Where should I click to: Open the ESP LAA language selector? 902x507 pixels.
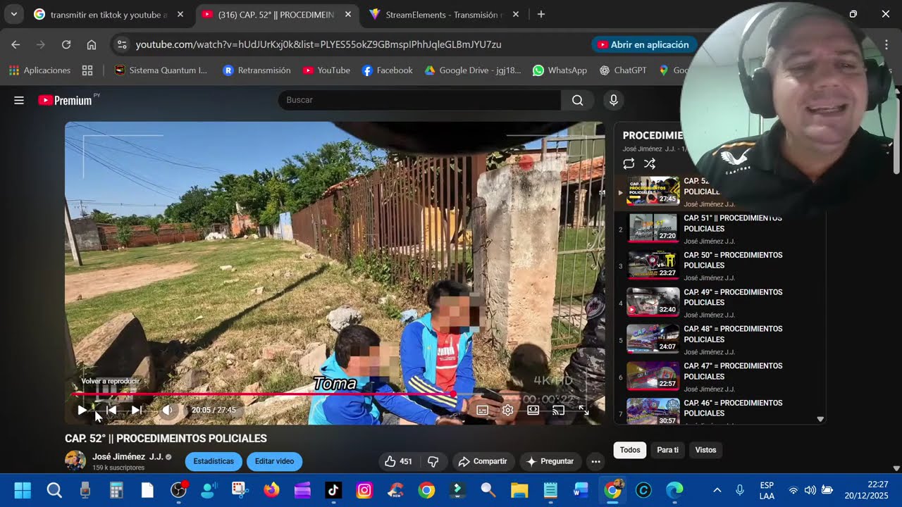pos(767,490)
